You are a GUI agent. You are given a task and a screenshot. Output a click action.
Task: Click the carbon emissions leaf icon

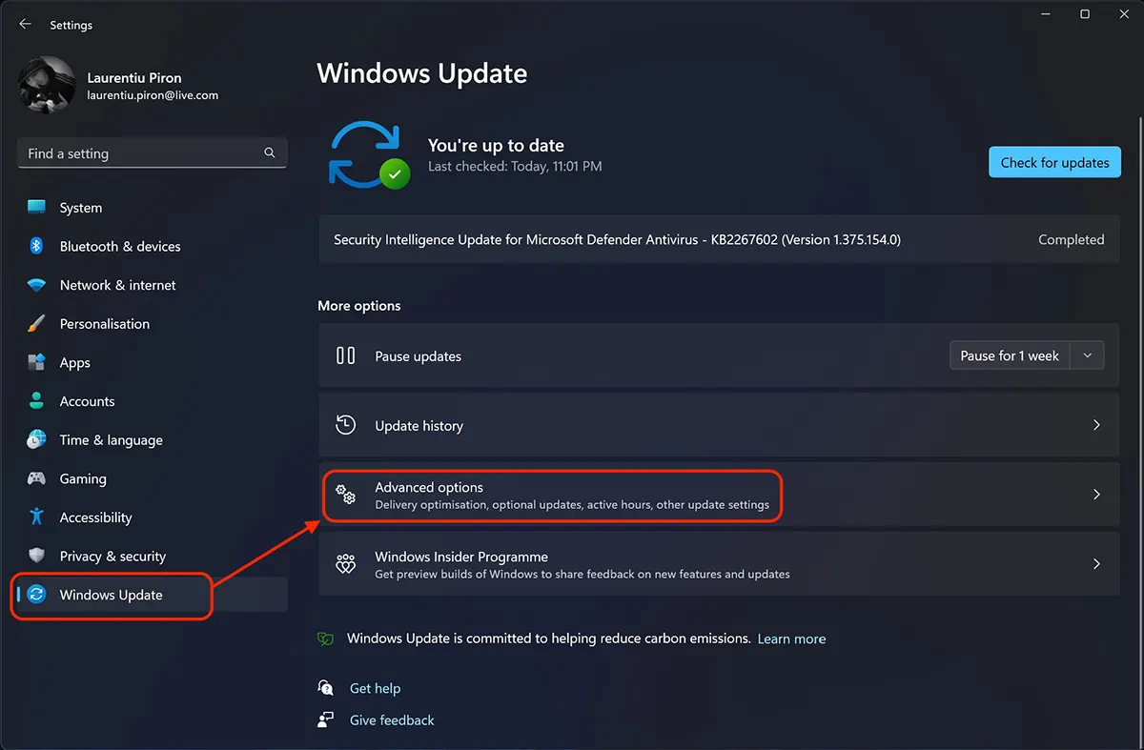(326, 639)
